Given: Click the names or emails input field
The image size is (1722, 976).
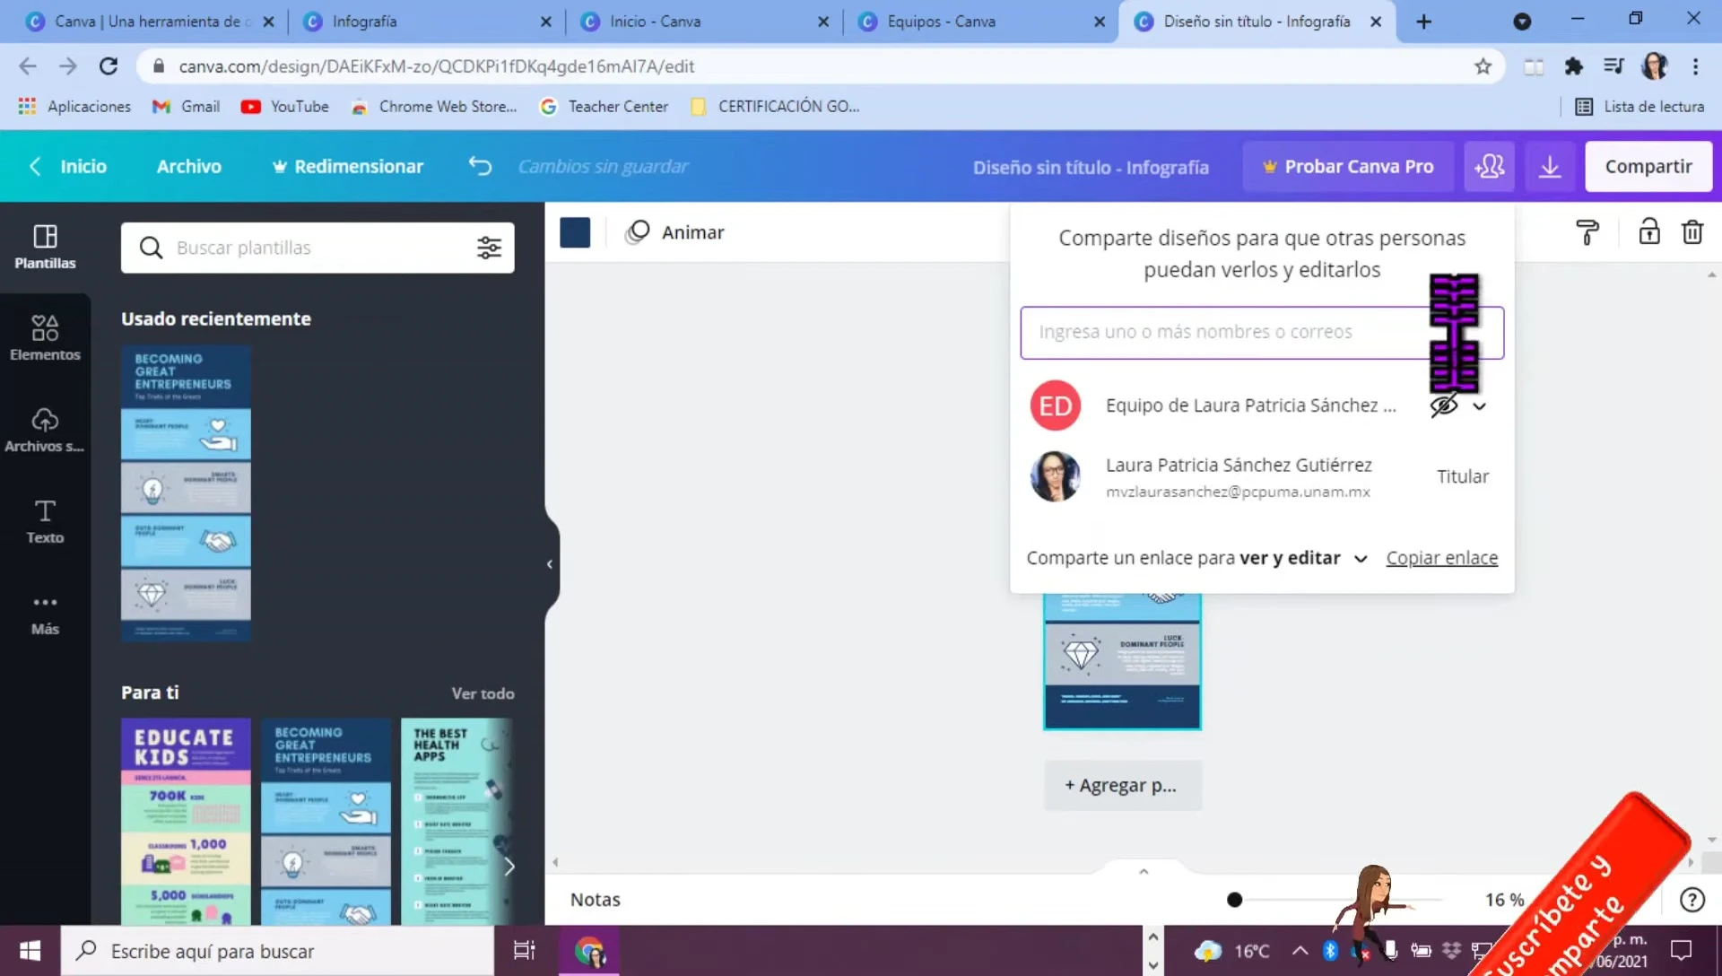Looking at the screenshot, I should point(1261,332).
